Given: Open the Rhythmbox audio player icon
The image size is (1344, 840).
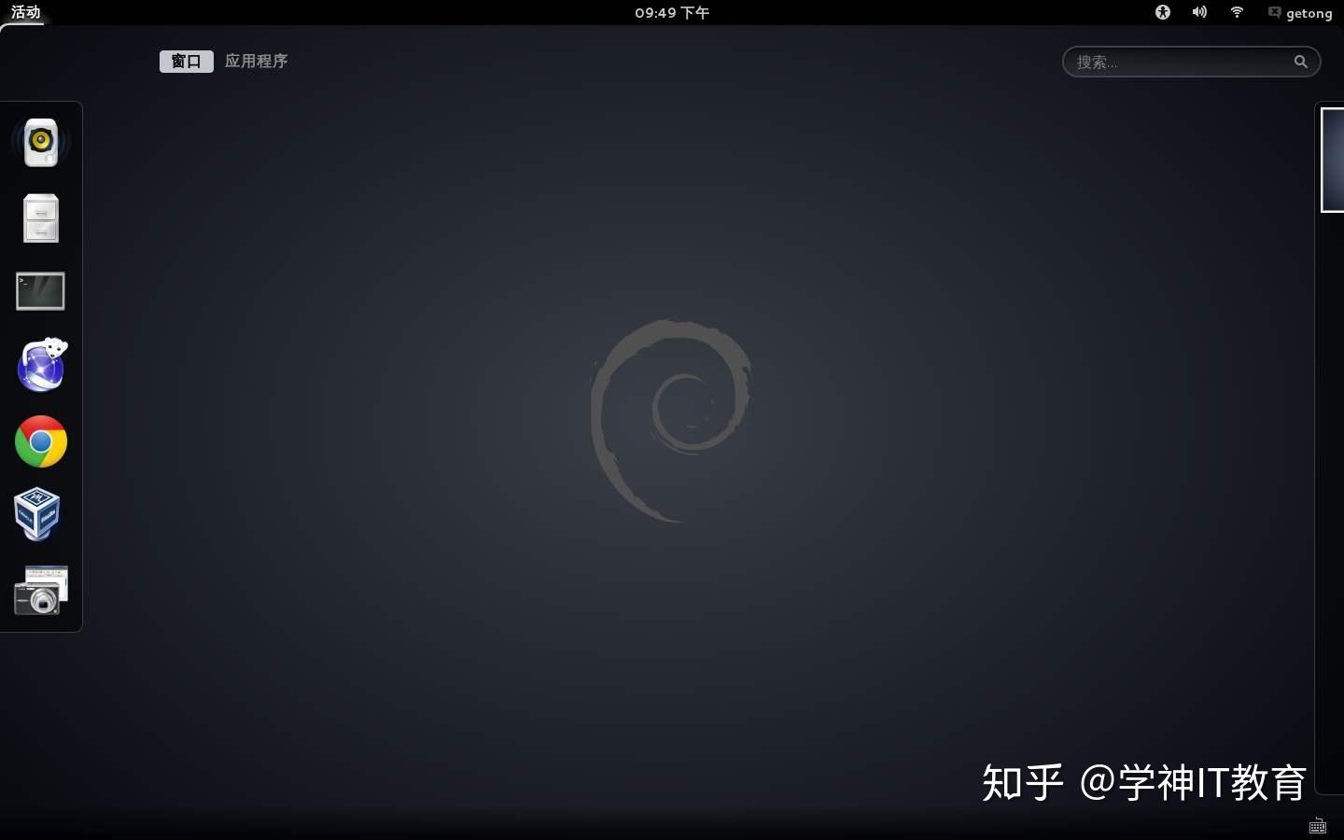Looking at the screenshot, I should (x=40, y=143).
